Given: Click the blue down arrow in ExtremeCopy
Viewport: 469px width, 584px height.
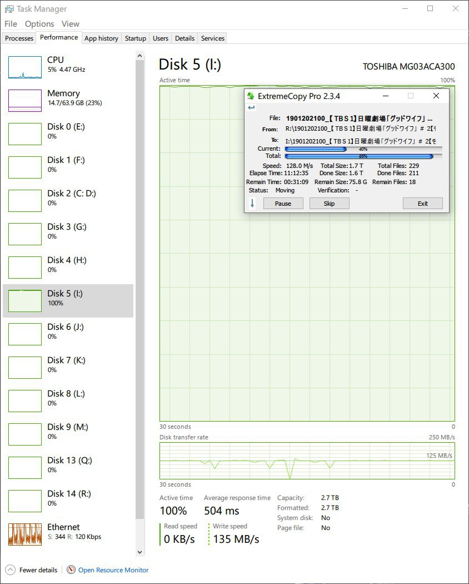Looking at the screenshot, I should 252,204.
